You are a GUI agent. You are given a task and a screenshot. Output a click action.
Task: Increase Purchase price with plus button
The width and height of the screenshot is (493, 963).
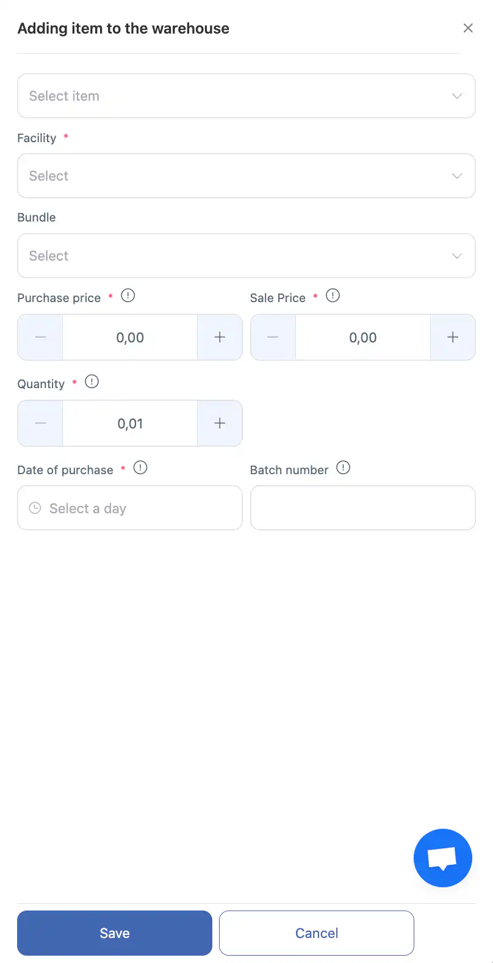[220, 337]
